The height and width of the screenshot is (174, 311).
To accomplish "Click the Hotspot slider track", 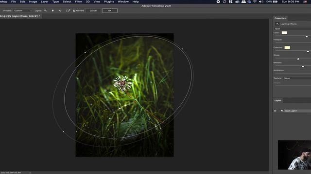I will tap(293, 43).
